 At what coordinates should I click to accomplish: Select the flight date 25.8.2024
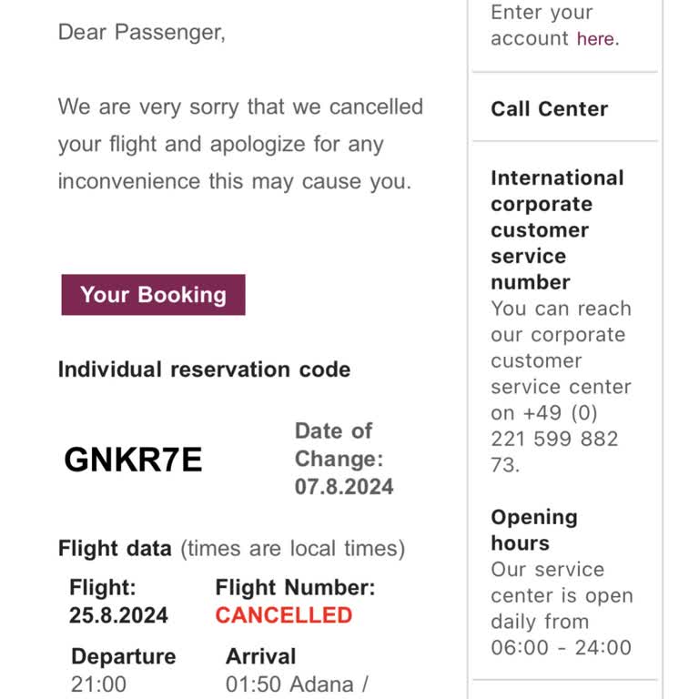tap(118, 615)
